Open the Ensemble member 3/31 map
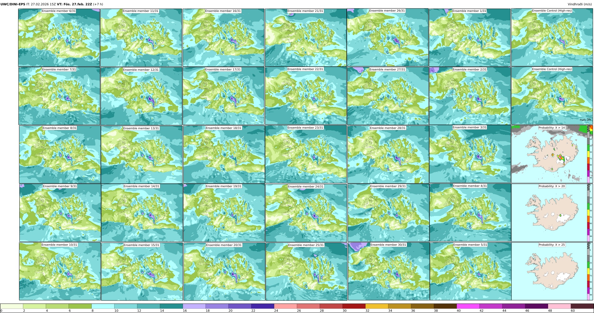 coord(470,154)
